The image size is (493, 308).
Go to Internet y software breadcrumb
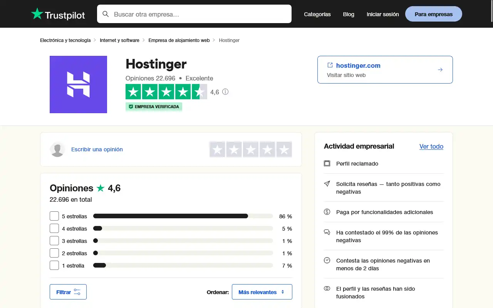pos(119,40)
